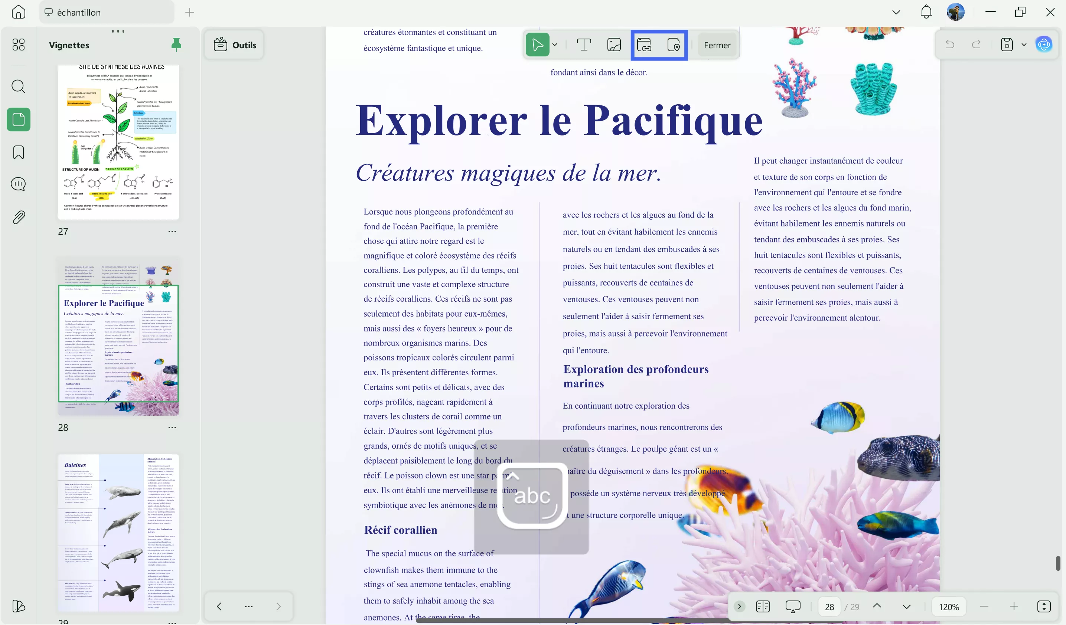Open a new tab
The width and height of the screenshot is (1066, 625).
point(189,12)
